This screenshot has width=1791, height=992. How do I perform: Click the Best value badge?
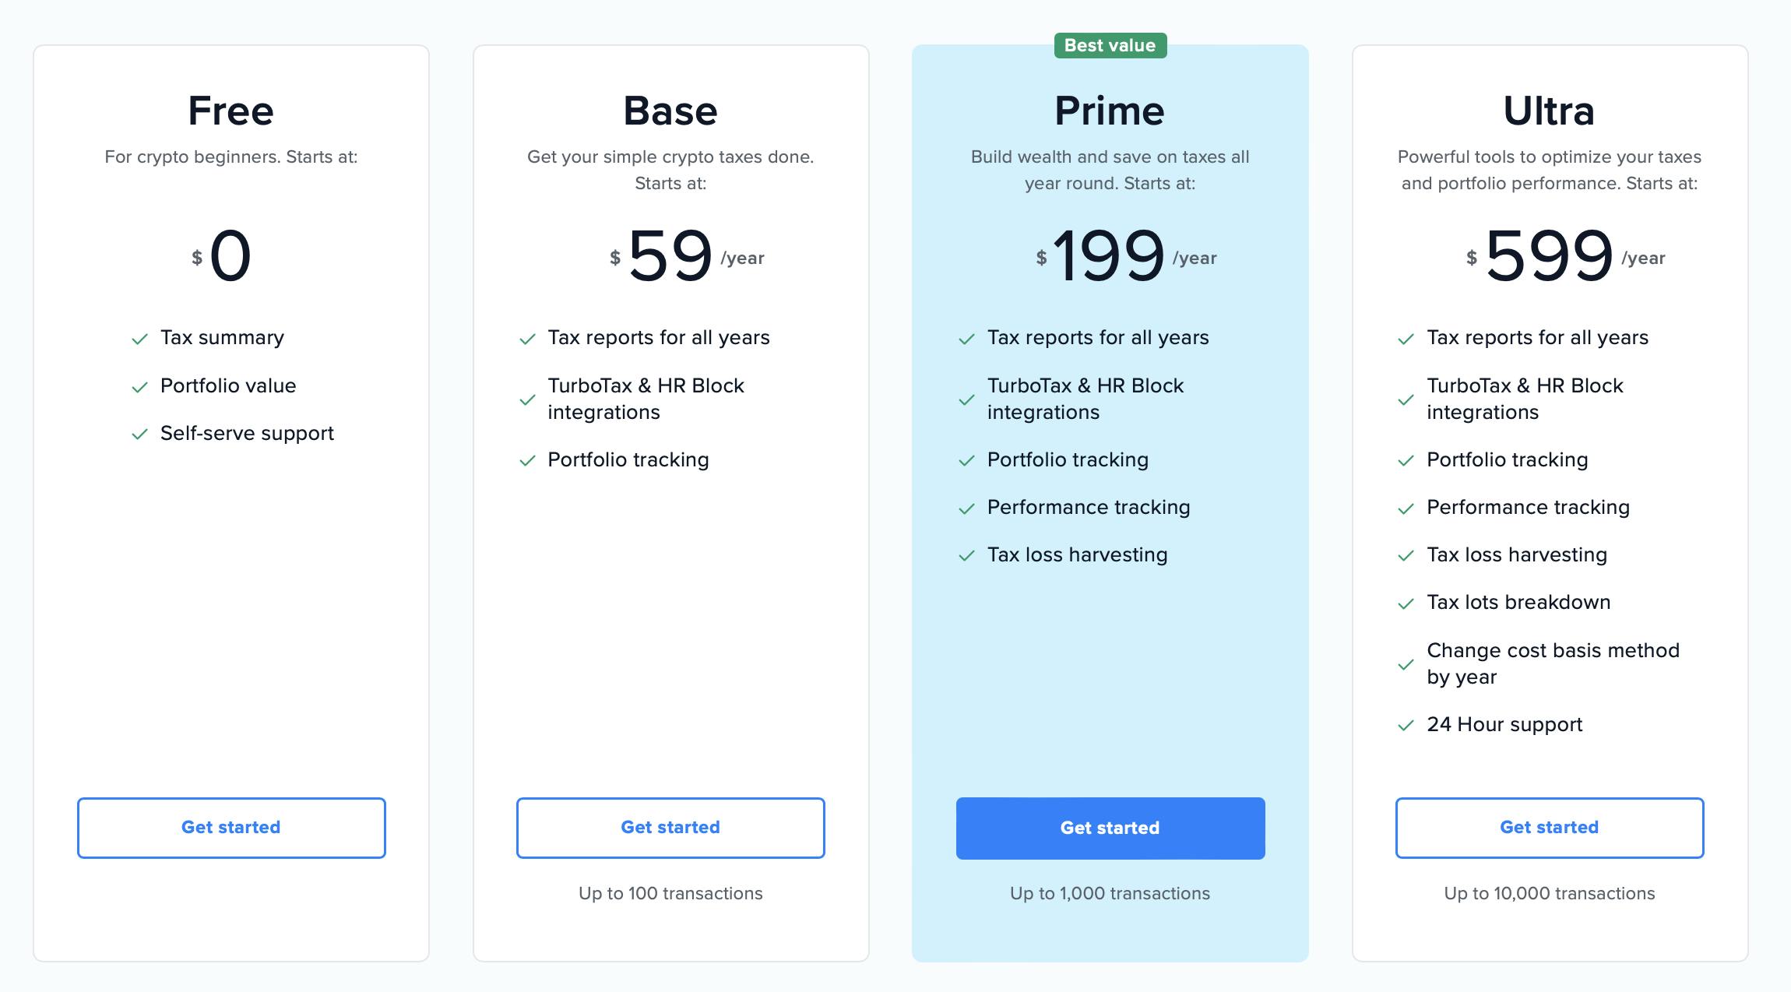click(x=1110, y=45)
